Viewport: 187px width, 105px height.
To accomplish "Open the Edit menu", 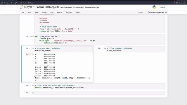I will 30,12.
